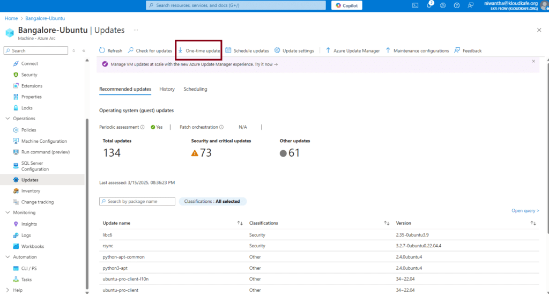Viewport: 549px width, 294px height.
Task: Switch to the History tab
Action: pos(167,89)
